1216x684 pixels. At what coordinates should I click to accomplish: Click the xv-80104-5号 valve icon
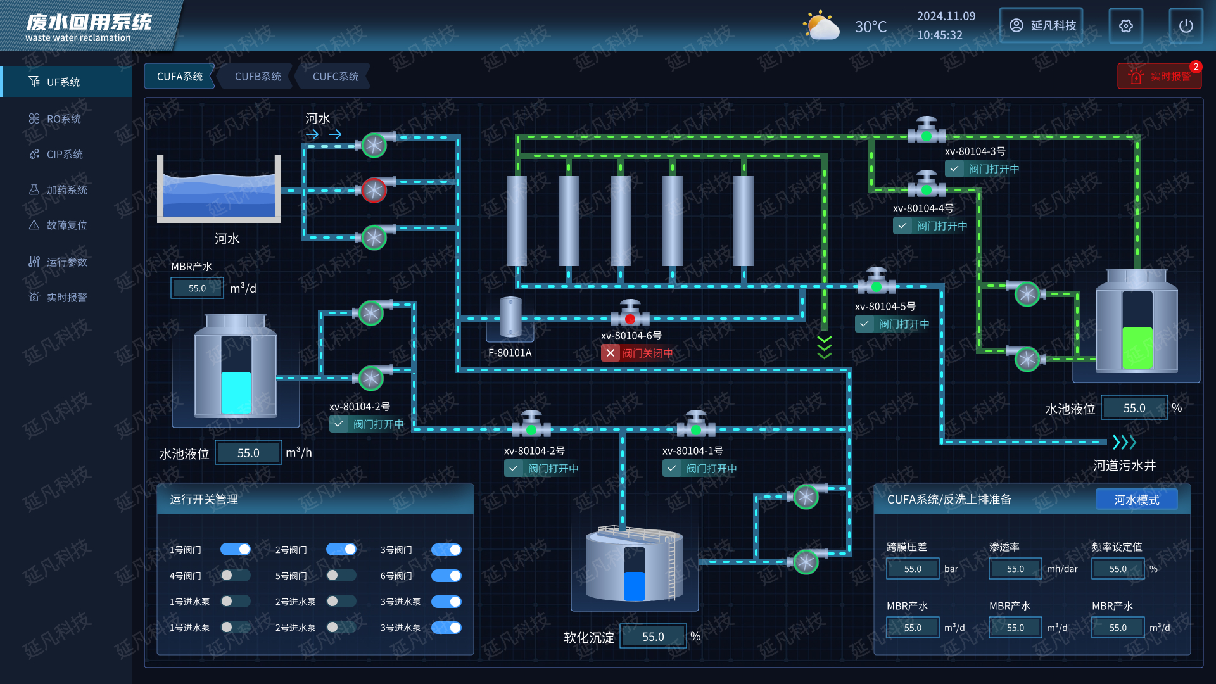coord(876,282)
